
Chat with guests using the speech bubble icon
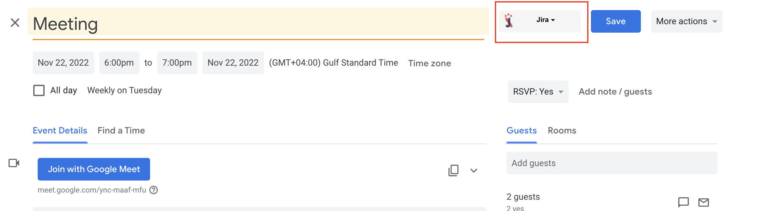[x=683, y=203]
